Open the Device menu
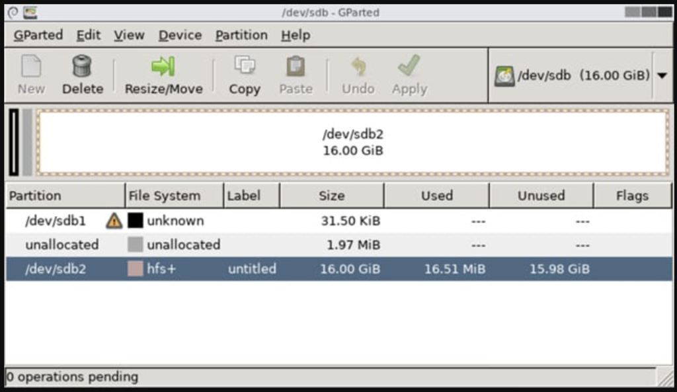Viewport: 677px width, 392px height. click(180, 35)
